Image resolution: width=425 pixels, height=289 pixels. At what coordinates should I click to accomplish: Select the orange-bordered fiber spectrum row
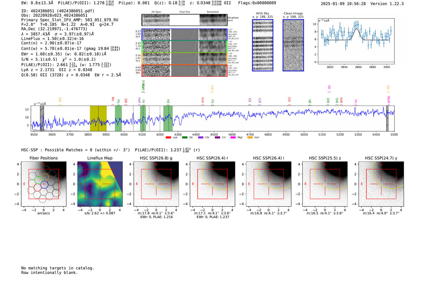pos(184,59)
